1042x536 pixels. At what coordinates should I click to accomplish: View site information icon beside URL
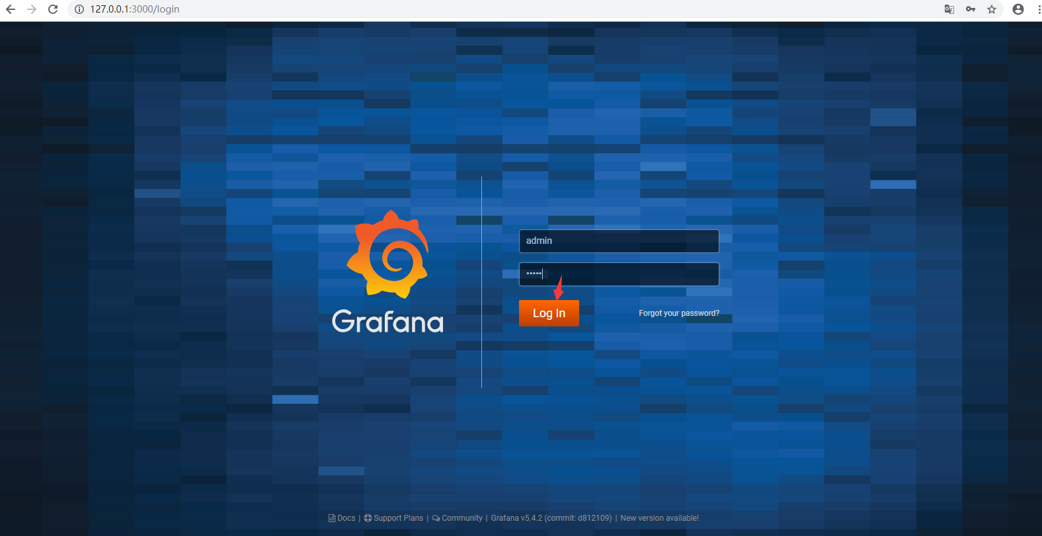pyautogui.click(x=79, y=9)
